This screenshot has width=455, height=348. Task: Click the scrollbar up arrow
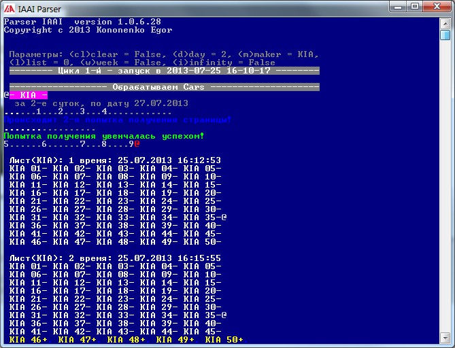(x=445, y=24)
